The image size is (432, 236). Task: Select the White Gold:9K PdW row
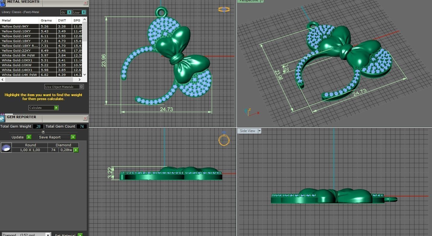coord(41,55)
